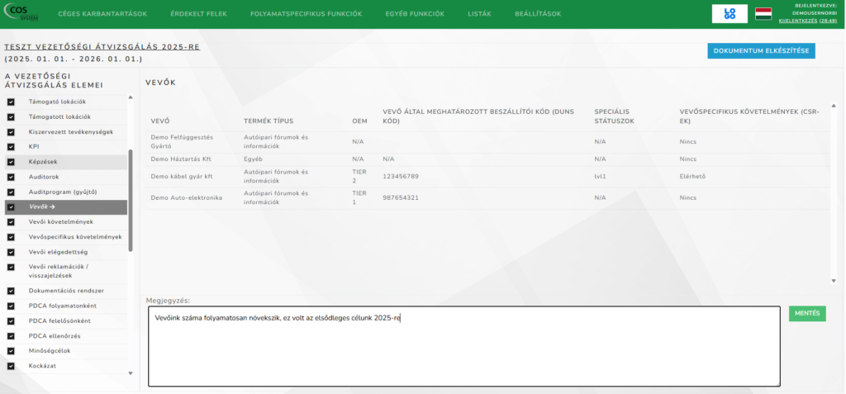
Task: Toggle Minőségcélok checkbox
Action: (x=11, y=351)
